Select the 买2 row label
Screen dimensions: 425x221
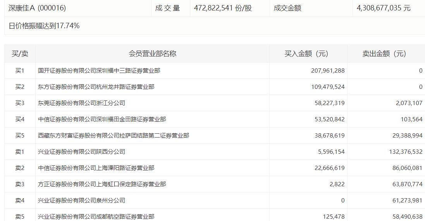coord(20,87)
